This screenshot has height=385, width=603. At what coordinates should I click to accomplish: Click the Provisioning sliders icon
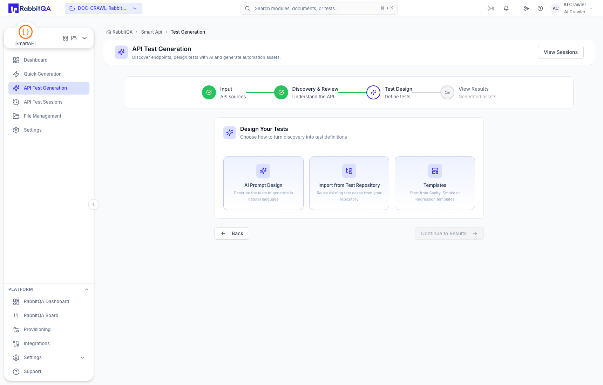coord(16,330)
